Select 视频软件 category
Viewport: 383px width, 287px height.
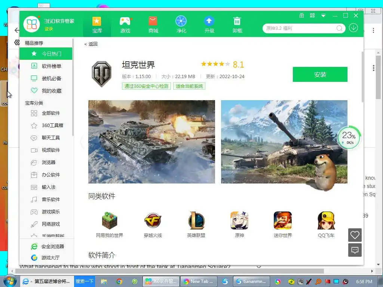pos(46,150)
